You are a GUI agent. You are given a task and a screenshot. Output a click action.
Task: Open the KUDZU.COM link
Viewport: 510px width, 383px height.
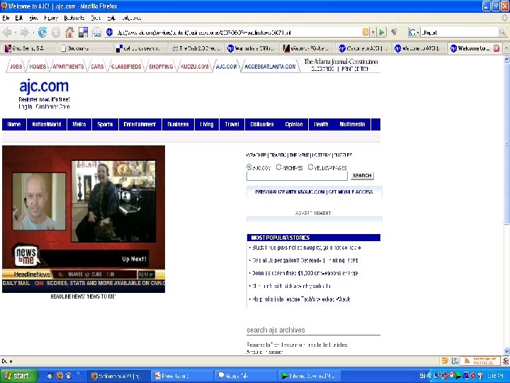click(x=195, y=67)
